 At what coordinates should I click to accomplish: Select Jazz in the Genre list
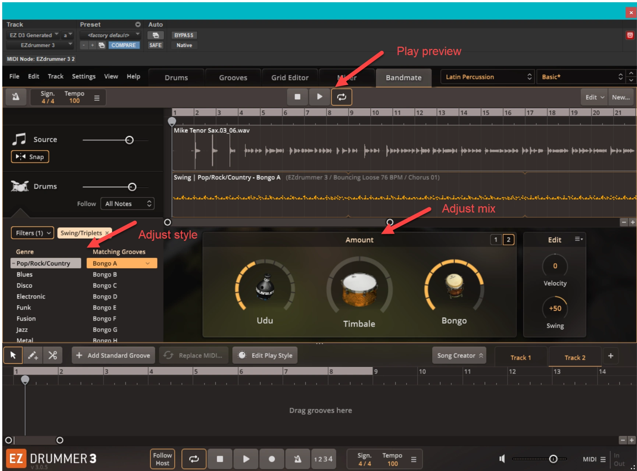pyautogui.click(x=22, y=330)
